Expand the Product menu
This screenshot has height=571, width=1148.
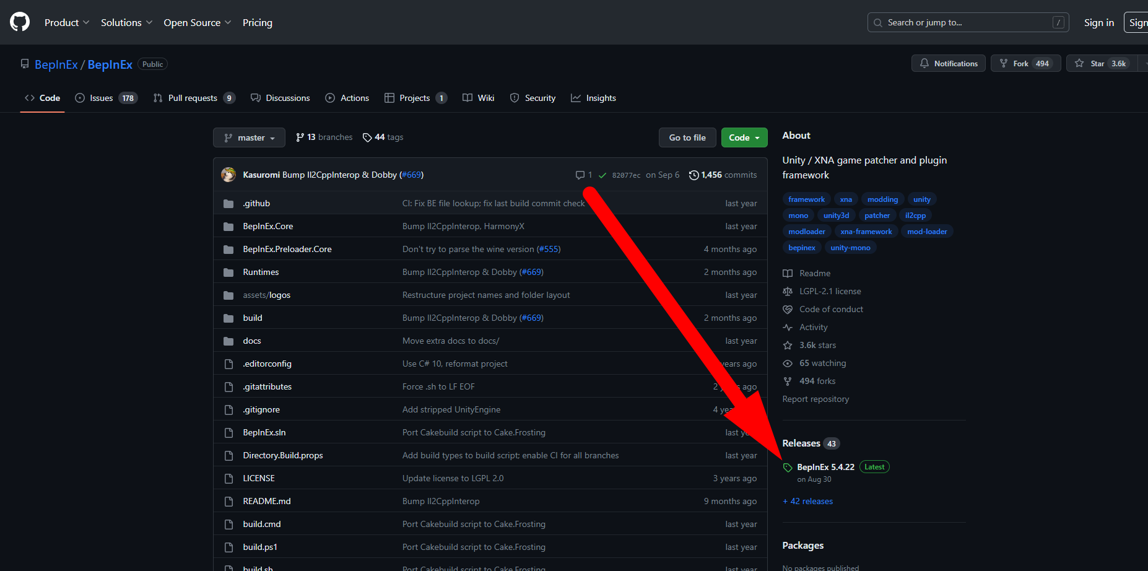(x=67, y=22)
